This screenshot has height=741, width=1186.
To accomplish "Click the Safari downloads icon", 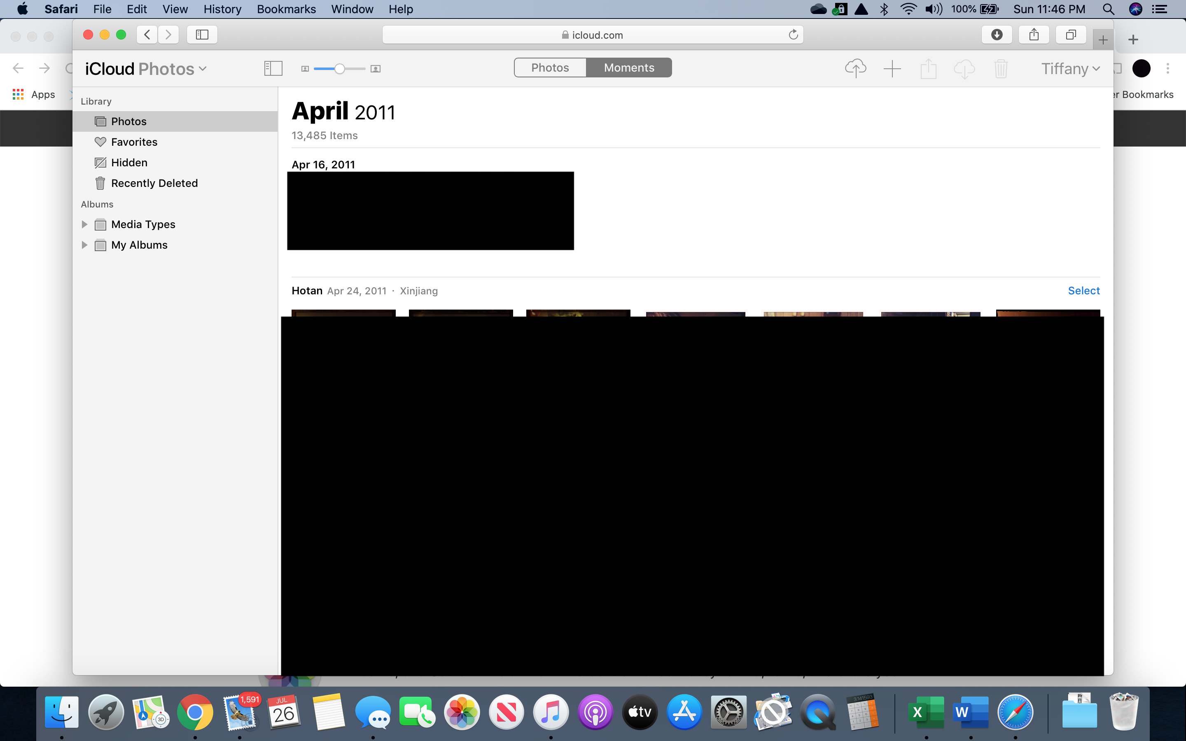I will click(996, 35).
